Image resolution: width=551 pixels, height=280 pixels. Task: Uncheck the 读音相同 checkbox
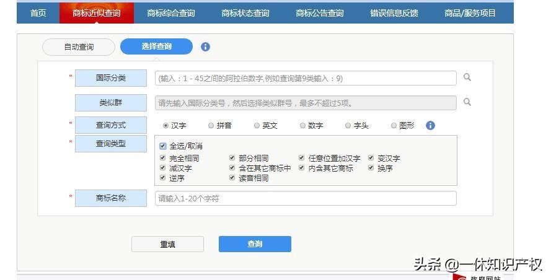point(232,177)
